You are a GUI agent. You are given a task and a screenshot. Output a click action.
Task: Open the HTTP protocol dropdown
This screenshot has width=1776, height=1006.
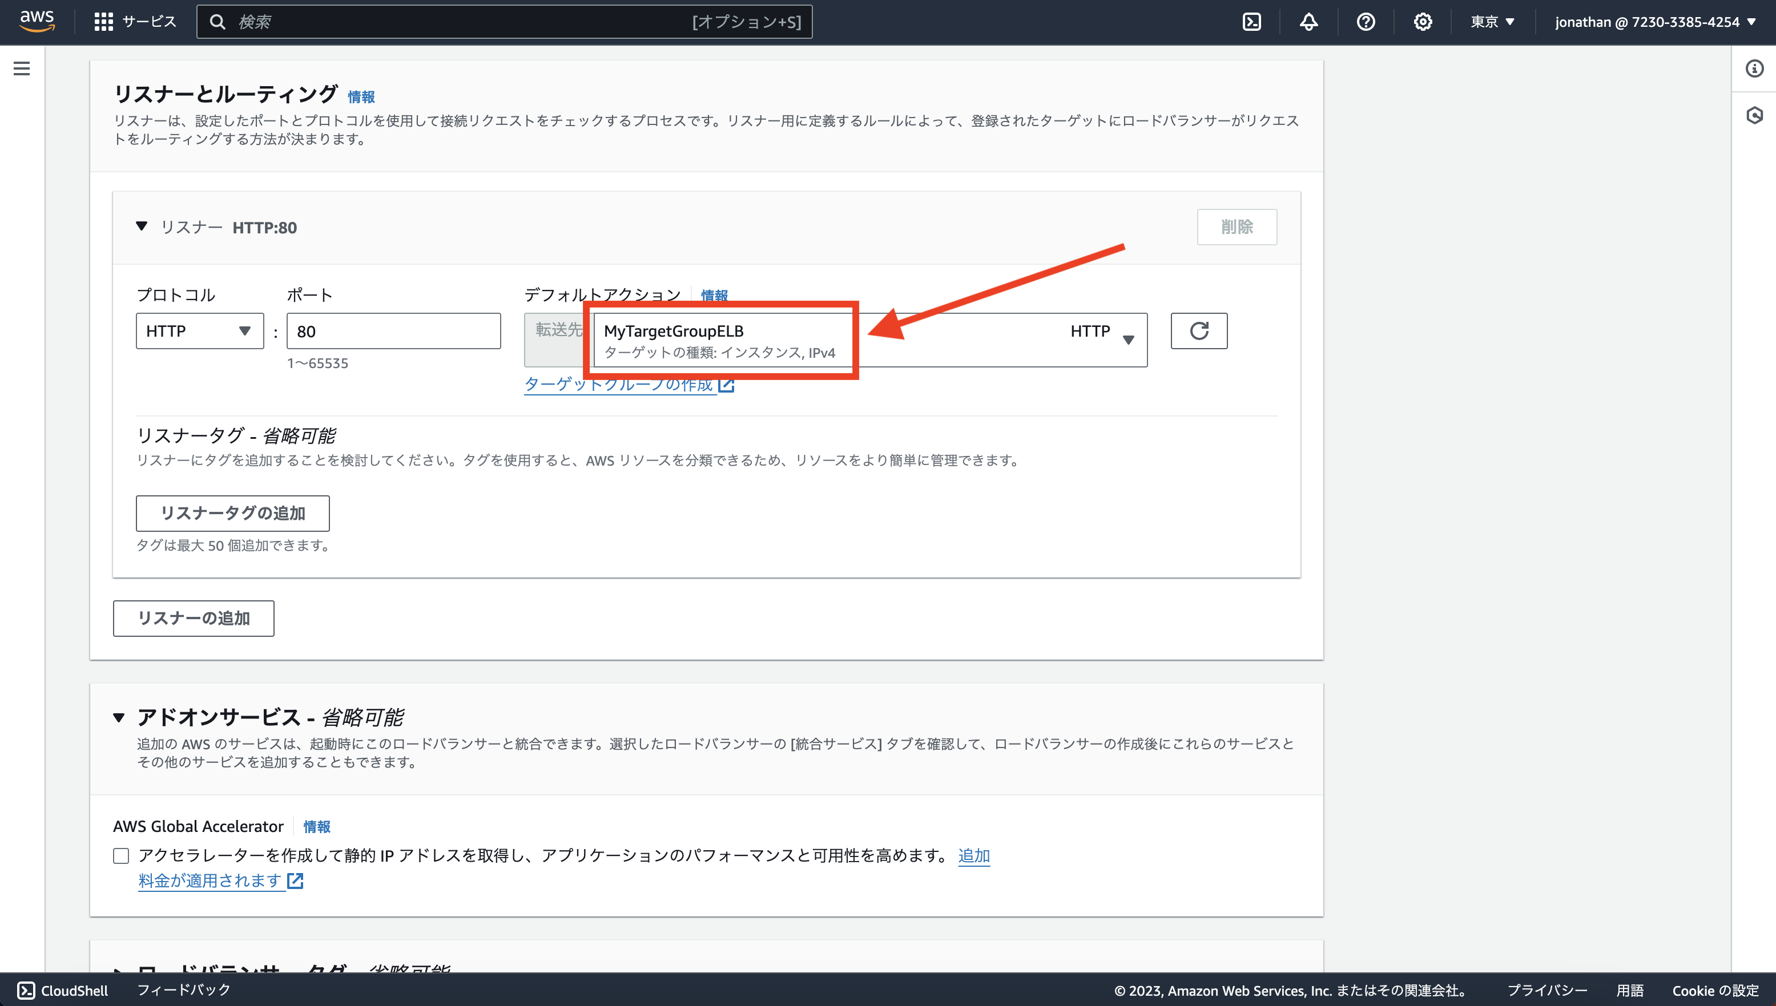(x=199, y=330)
